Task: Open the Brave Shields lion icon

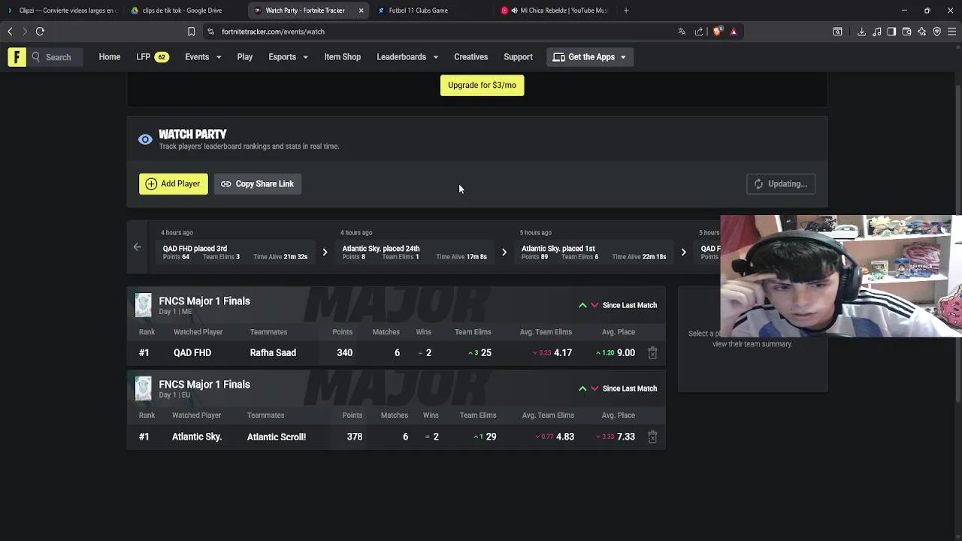Action: (717, 32)
